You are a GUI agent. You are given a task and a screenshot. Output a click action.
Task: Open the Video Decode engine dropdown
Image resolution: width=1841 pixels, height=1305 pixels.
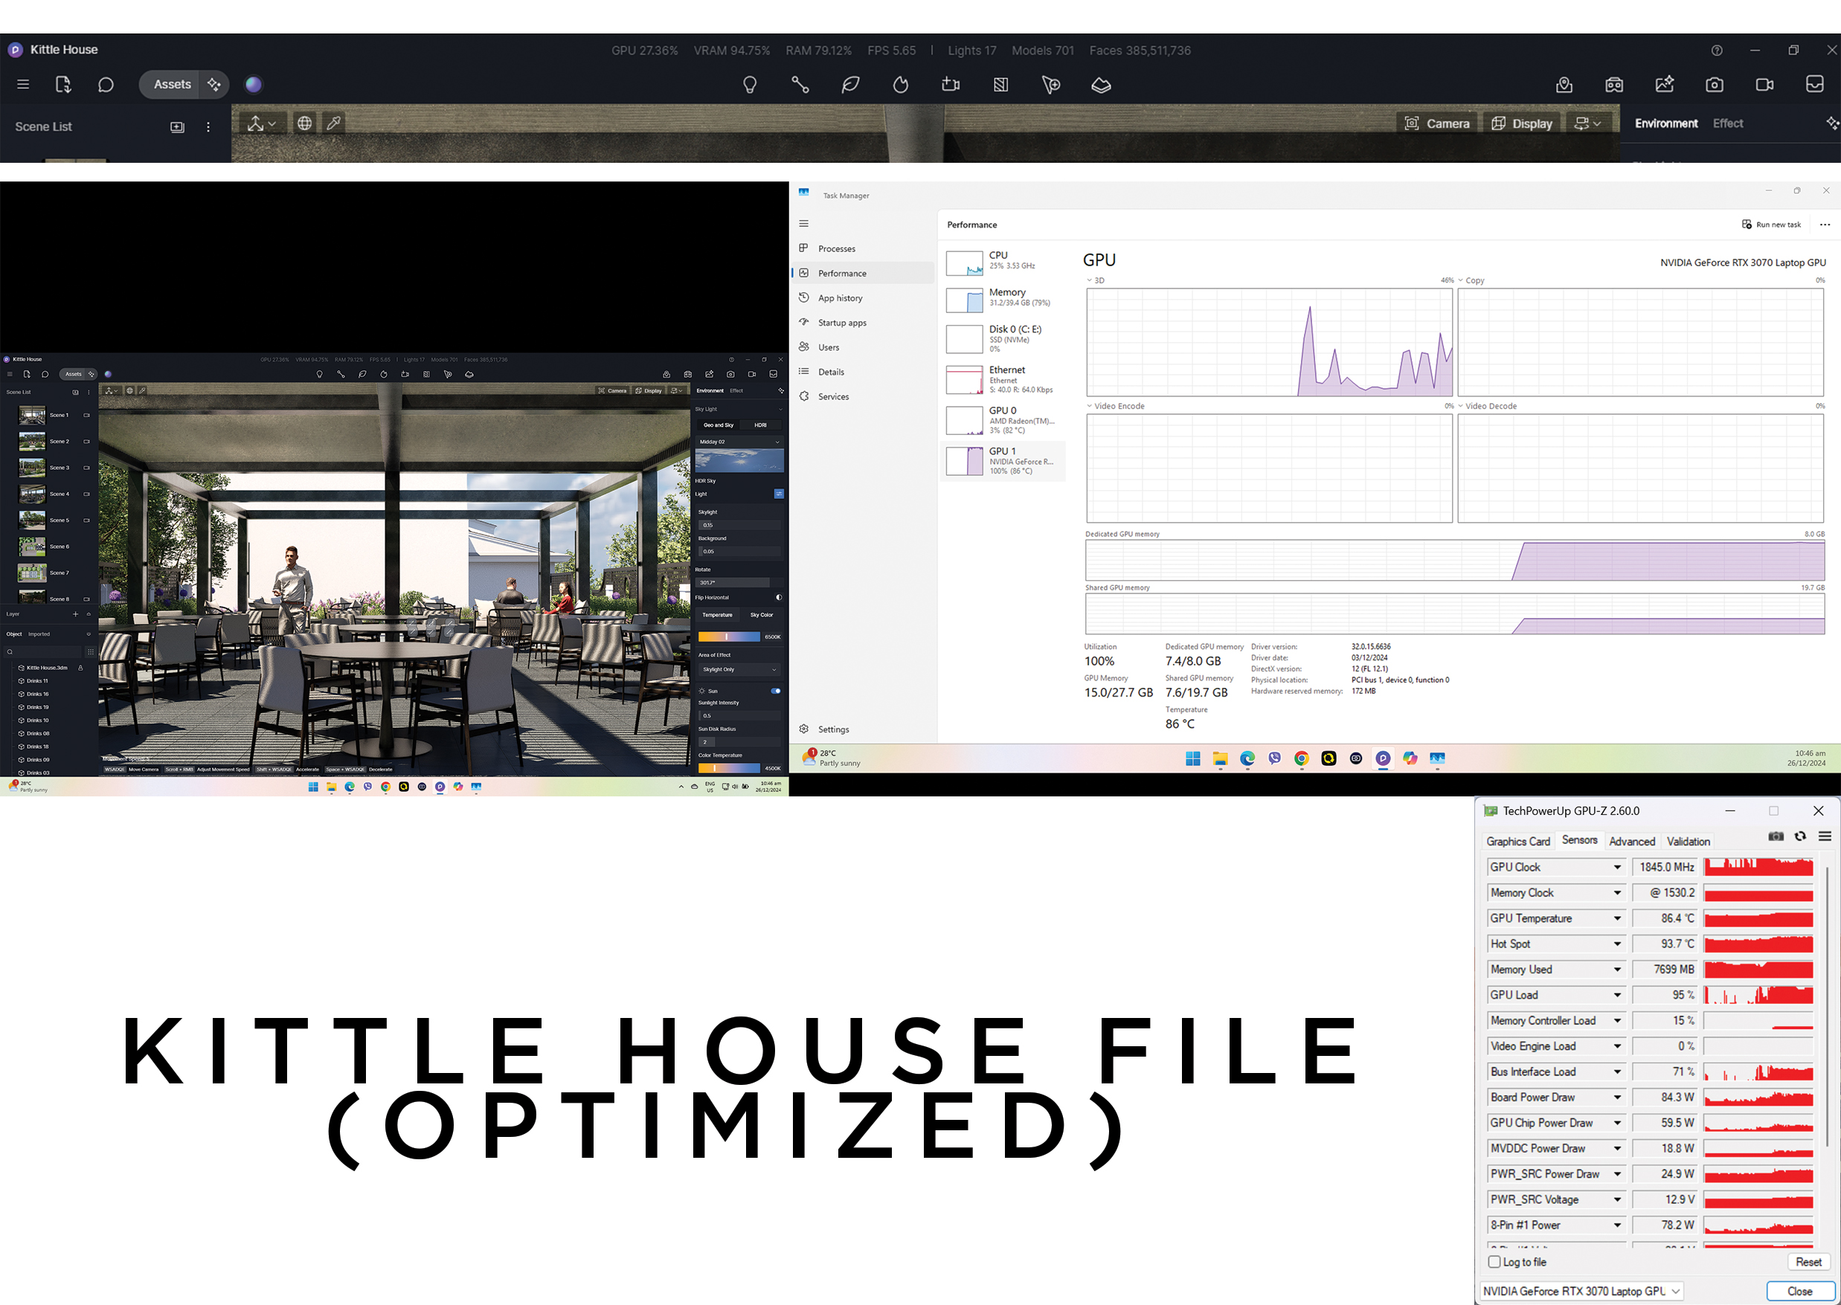click(1487, 406)
